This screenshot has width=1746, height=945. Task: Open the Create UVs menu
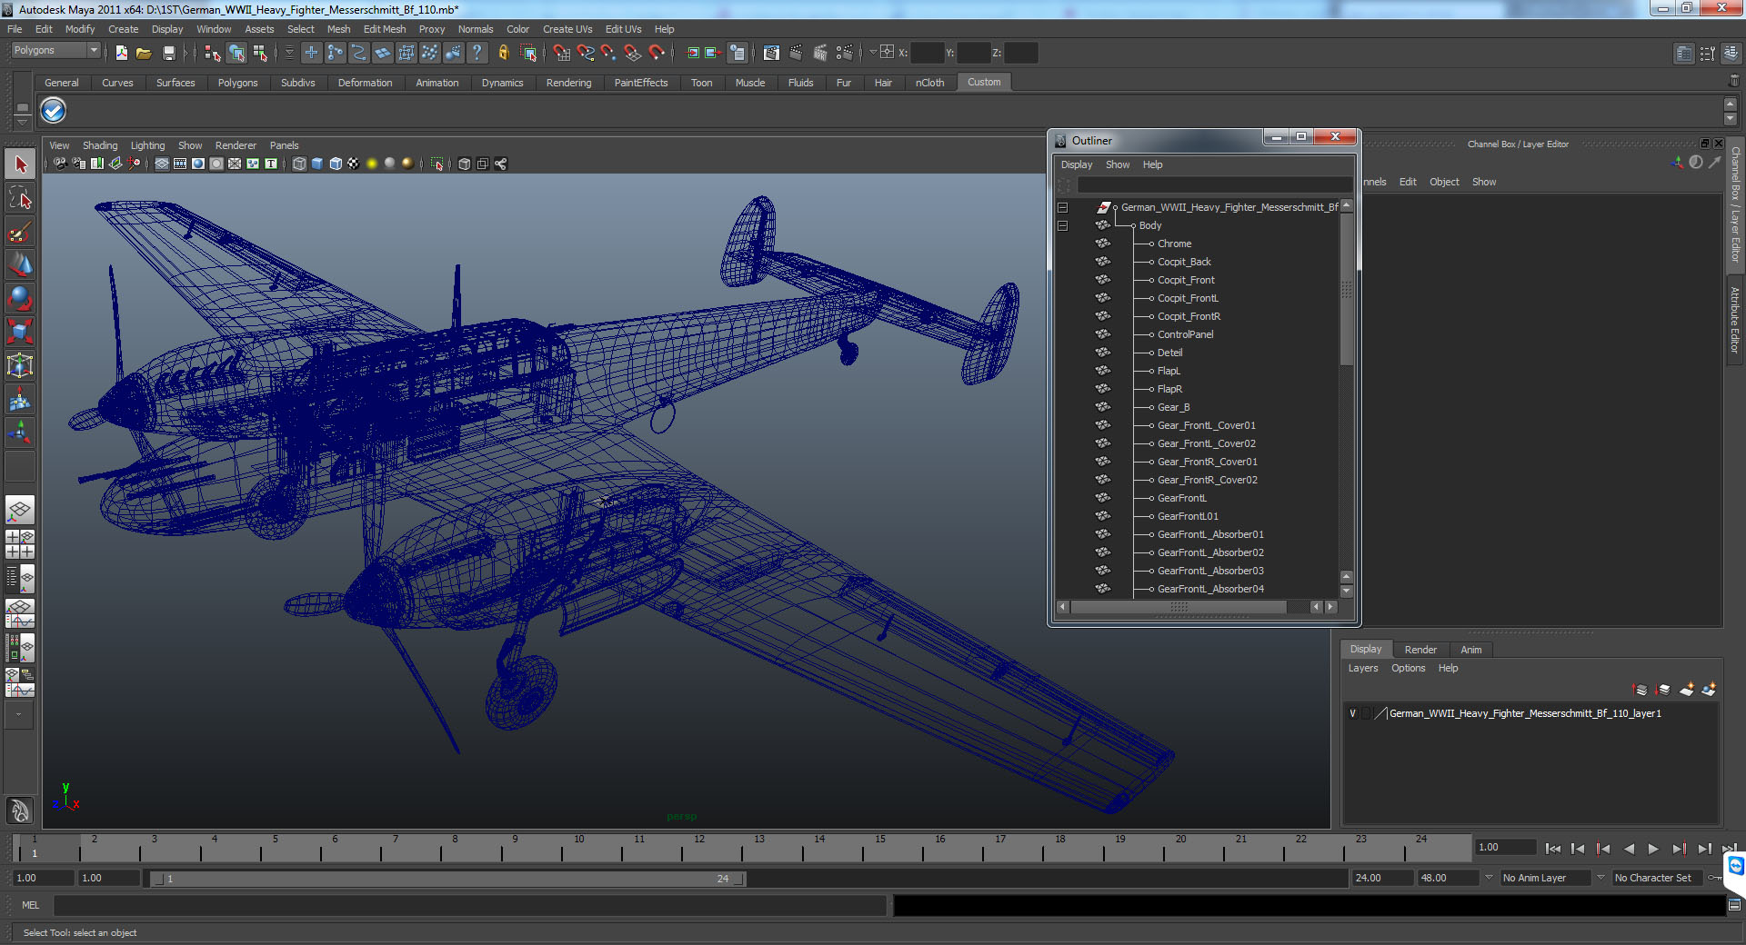point(567,29)
